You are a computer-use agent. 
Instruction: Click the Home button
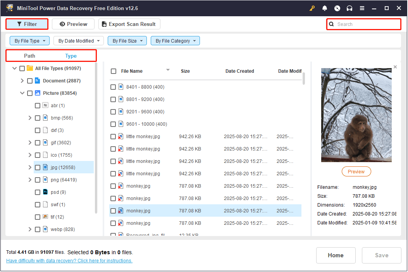click(x=336, y=255)
